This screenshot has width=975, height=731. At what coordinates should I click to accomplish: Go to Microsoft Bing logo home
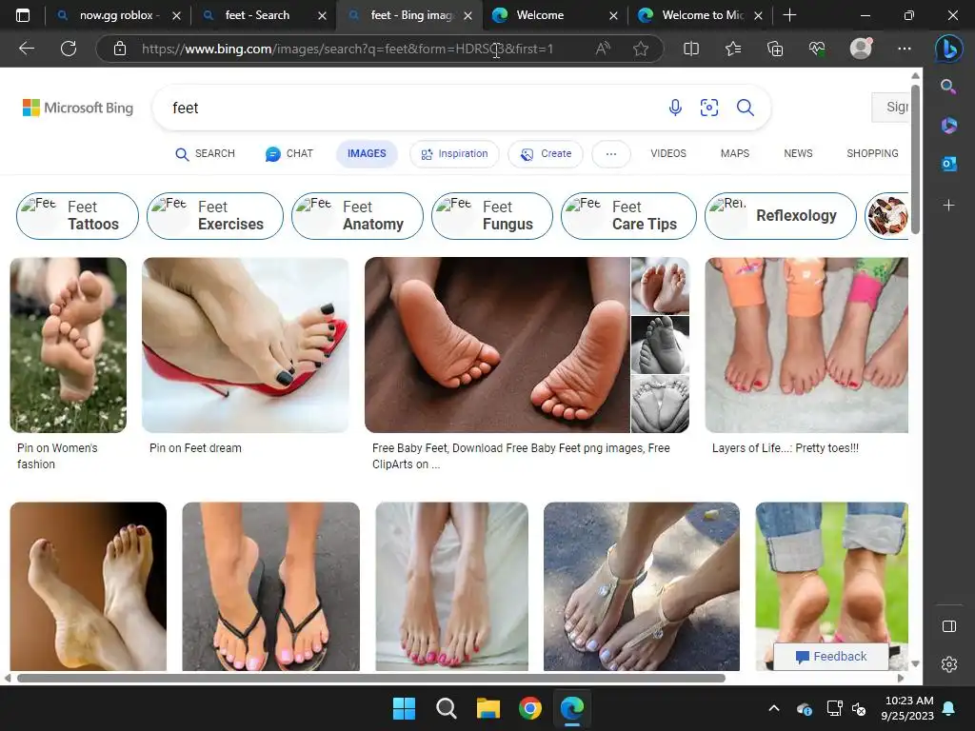[x=78, y=108]
